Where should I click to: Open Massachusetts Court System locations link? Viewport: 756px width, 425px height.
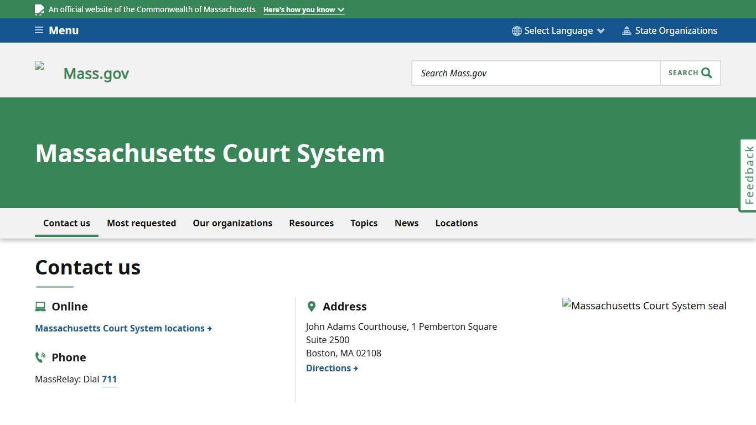tap(120, 328)
